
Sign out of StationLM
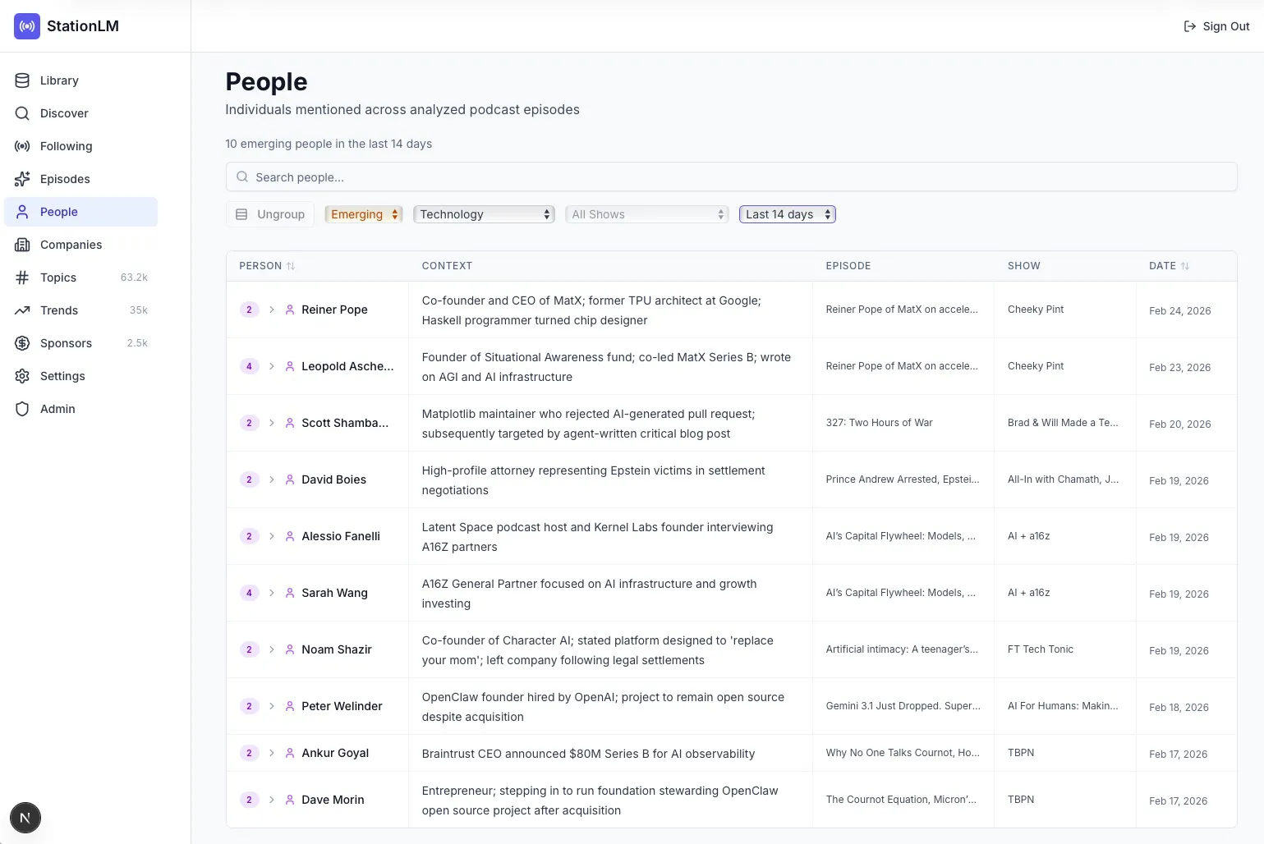point(1216,25)
